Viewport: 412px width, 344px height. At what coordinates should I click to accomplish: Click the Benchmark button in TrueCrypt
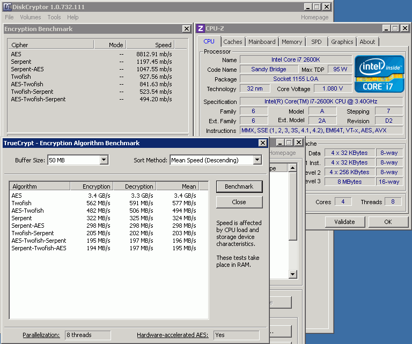[x=239, y=186]
